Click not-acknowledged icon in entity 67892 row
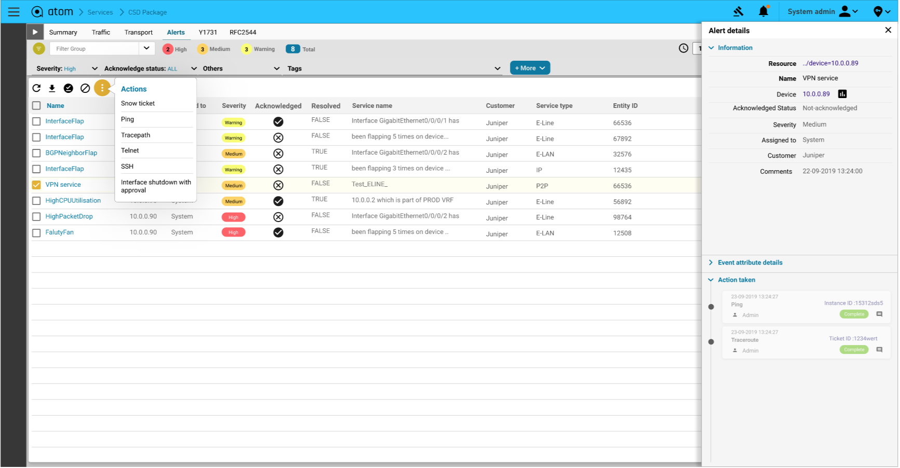This screenshot has width=900, height=468. 278,137
